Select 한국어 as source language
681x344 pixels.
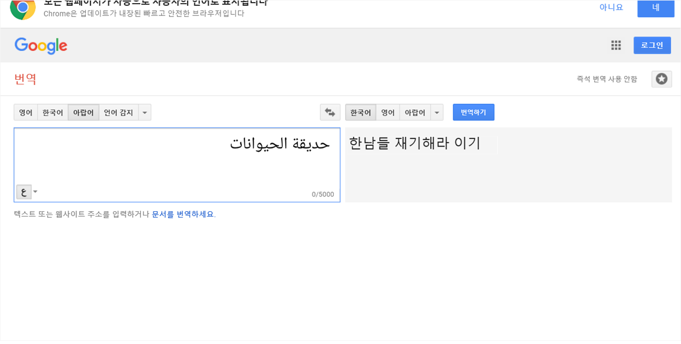53,113
